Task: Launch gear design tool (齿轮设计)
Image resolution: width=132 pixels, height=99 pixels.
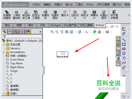Action: click(75, 15)
